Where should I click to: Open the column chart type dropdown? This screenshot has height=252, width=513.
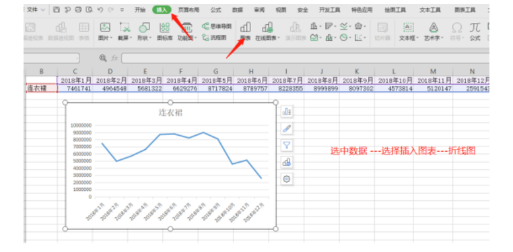(x=316, y=26)
